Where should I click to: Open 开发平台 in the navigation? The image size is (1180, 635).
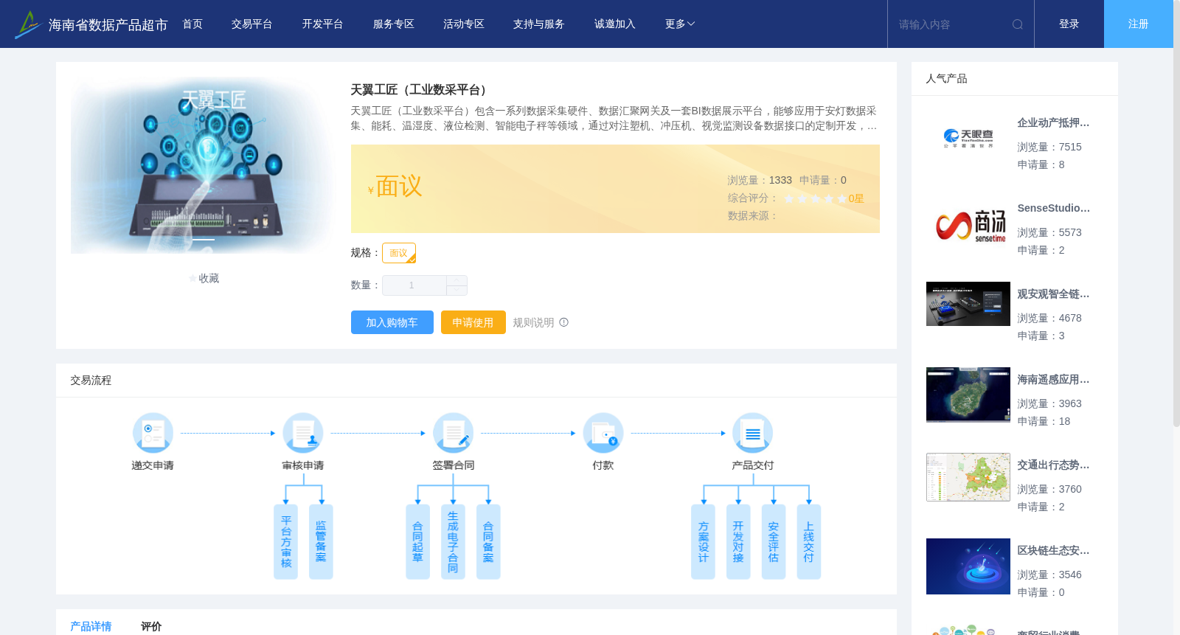pos(323,24)
